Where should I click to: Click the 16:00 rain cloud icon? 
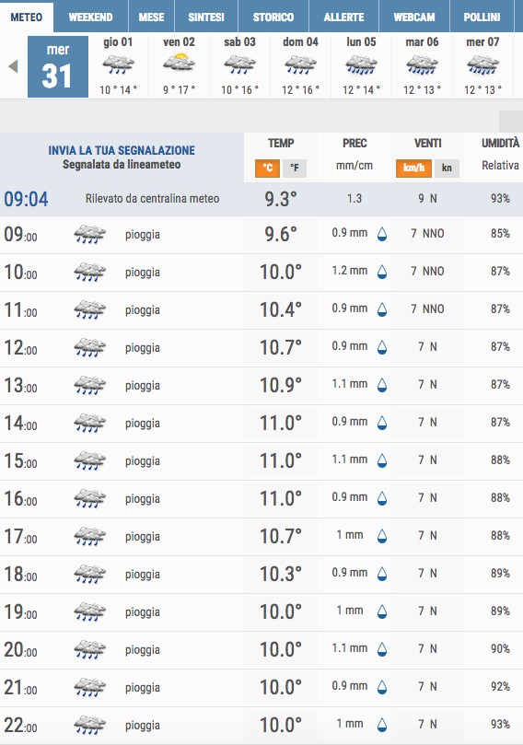[90, 499]
